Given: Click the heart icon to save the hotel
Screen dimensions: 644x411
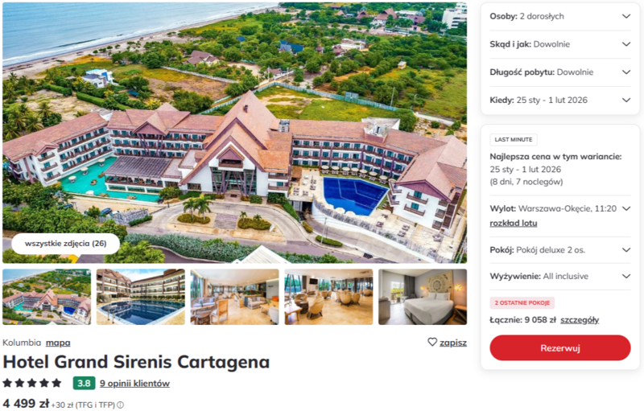Looking at the screenshot, I should 432,342.
